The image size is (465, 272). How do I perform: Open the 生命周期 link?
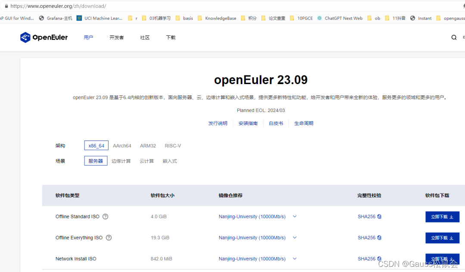pos(304,123)
